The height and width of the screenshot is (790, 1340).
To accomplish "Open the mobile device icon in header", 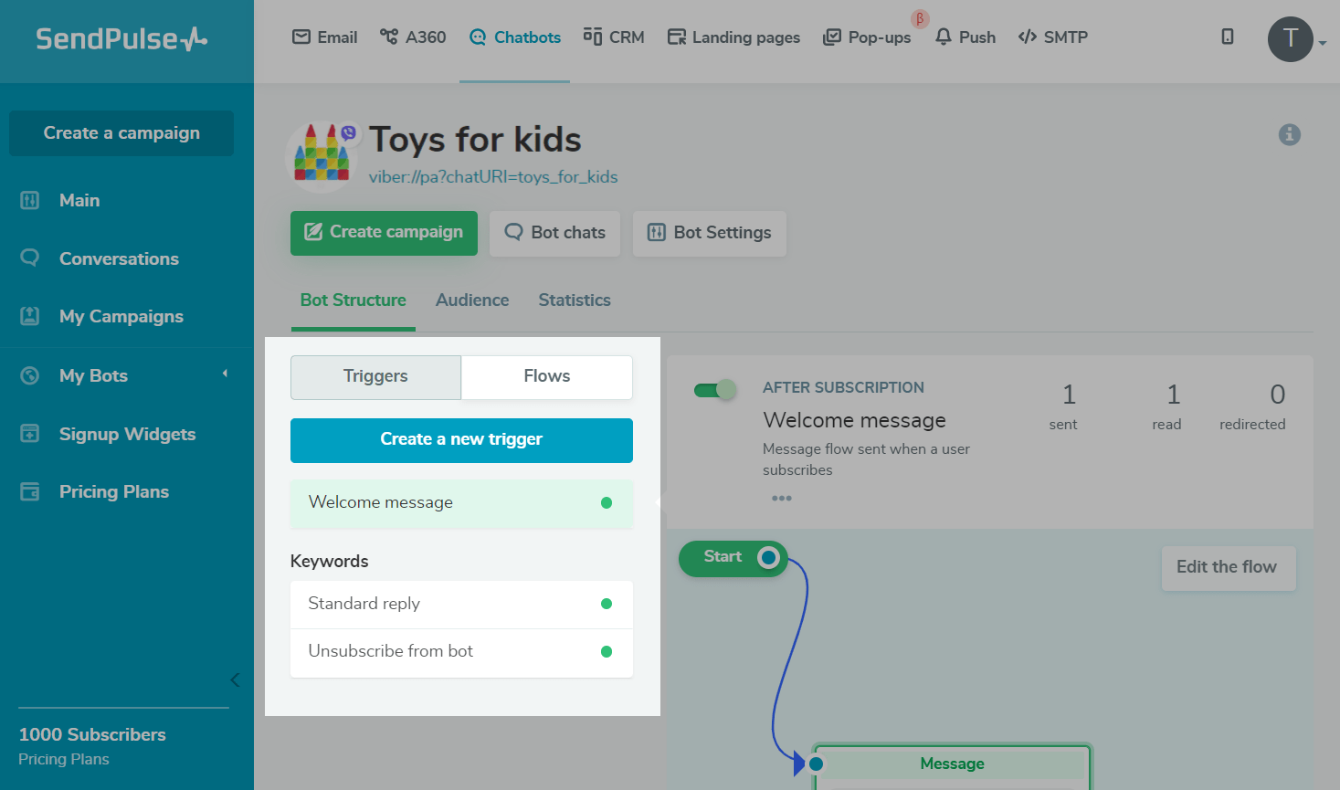I will pyautogui.click(x=1228, y=37).
